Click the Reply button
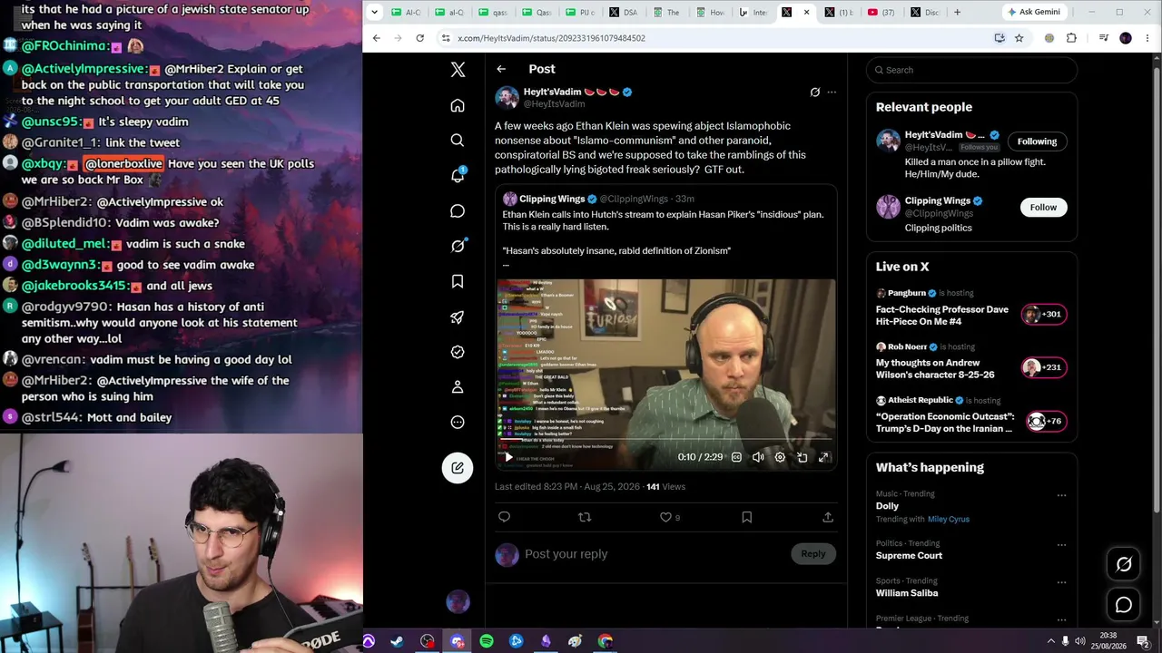The height and width of the screenshot is (653, 1162). point(812,554)
